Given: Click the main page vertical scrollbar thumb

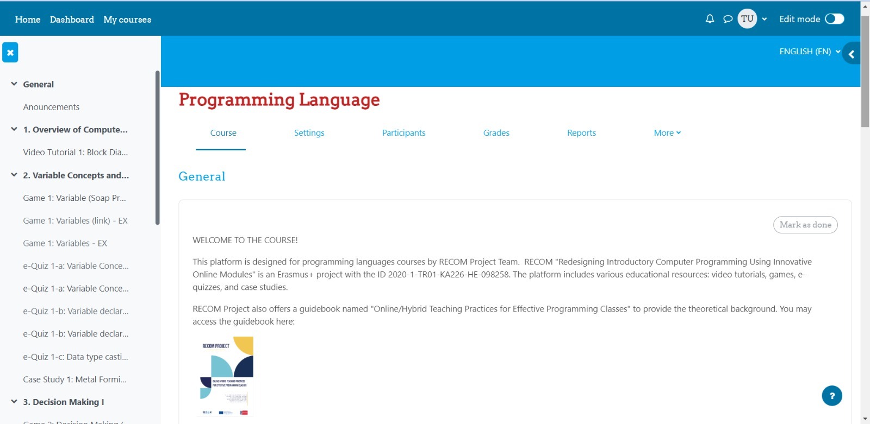Looking at the screenshot, I should point(865,71).
